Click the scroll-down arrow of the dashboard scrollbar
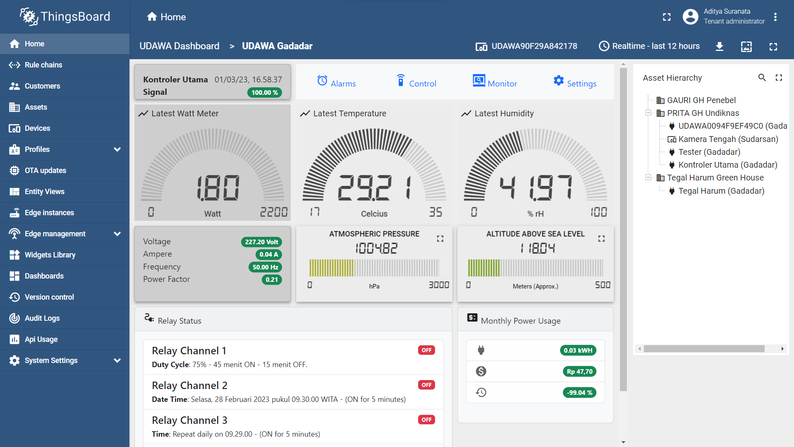 pos(624,442)
